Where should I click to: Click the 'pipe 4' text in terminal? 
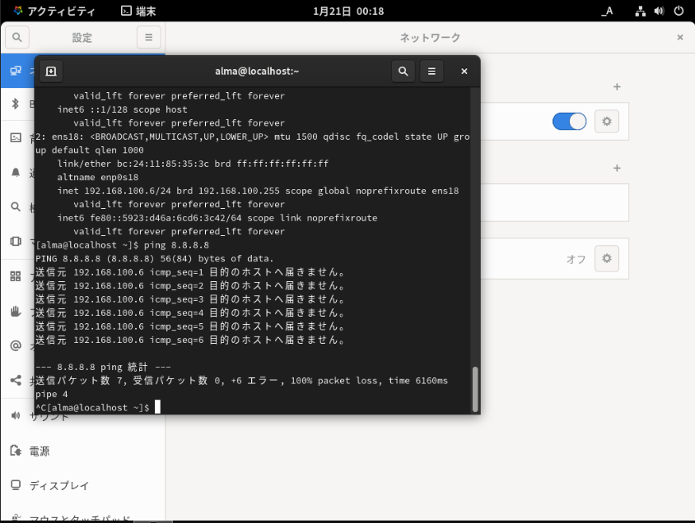[x=51, y=394]
